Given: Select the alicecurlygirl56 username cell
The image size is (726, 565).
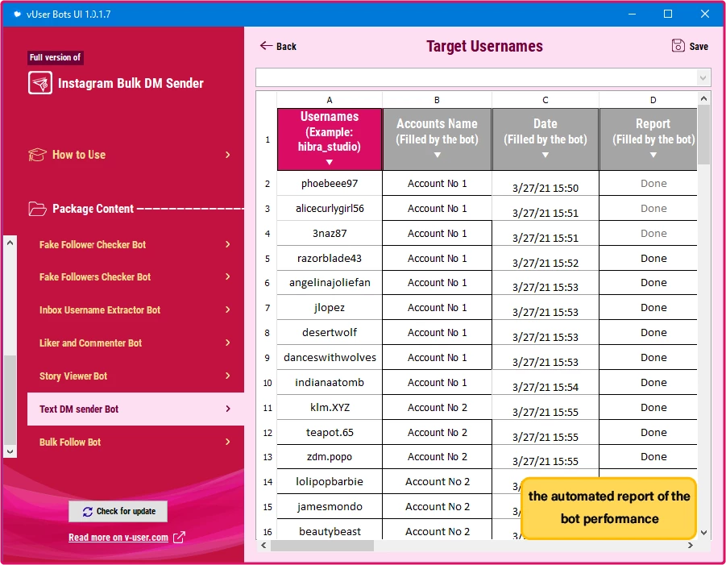Looking at the screenshot, I should coord(330,209).
